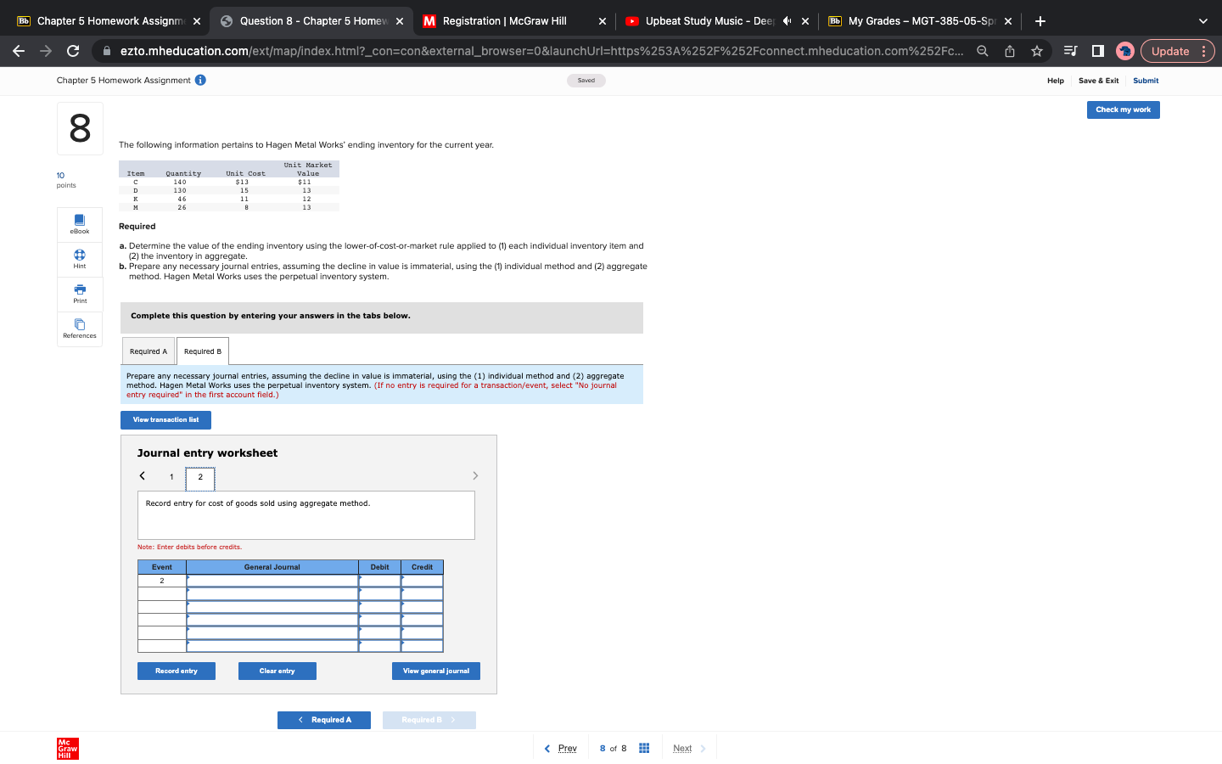Image resolution: width=1222 pixels, height=764 pixels.
Task: Click the Chrome Update button
Action: coord(1170,51)
